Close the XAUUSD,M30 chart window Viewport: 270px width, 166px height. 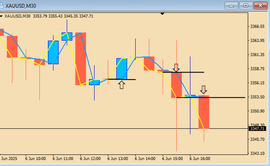tap(260, 6)
